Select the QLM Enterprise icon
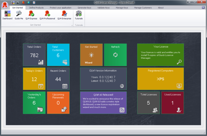The height and width of the screenshot is (136, 207). [64, 14]
